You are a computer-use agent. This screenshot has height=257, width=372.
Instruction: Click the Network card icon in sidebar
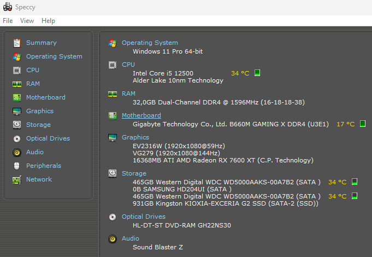pyautogui.click(x=17, y=180)
